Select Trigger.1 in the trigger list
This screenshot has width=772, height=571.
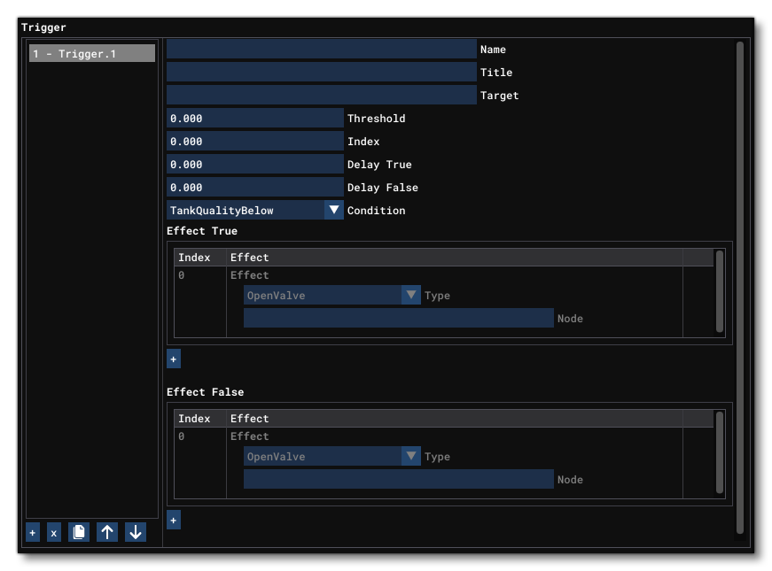click(91, 54)
